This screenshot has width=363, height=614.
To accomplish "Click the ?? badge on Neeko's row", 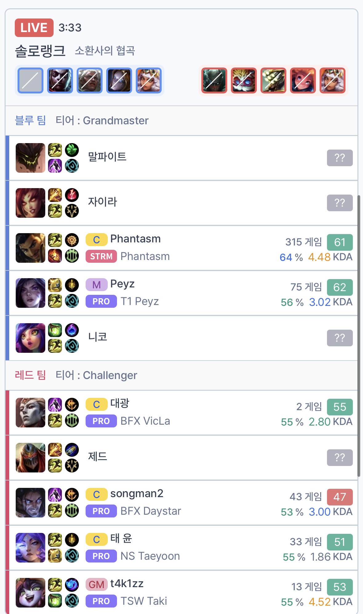I will click(x=340, y=338).
